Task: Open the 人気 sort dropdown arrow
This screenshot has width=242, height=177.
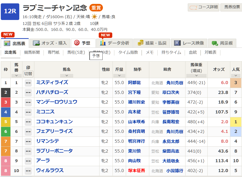Action: (x=236, y=76)
